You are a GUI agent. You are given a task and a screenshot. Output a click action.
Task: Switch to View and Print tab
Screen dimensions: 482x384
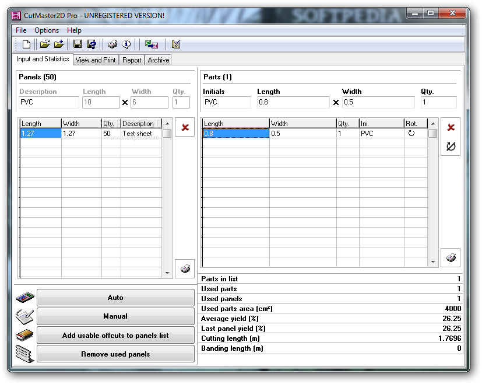(x=96, y=60)
